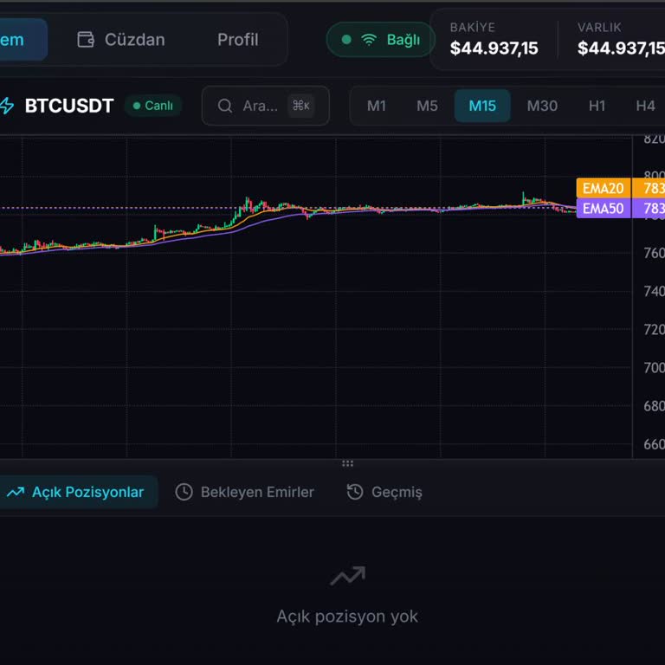Click the Bağlı connection status indicator

pyautogui.click(x=380, y=40)
